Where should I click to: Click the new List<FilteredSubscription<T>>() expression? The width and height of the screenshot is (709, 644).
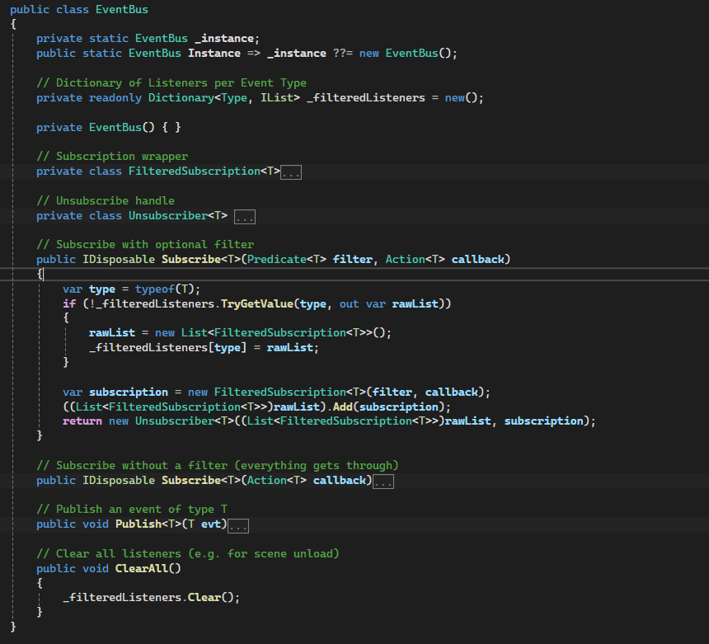(271, 333)
